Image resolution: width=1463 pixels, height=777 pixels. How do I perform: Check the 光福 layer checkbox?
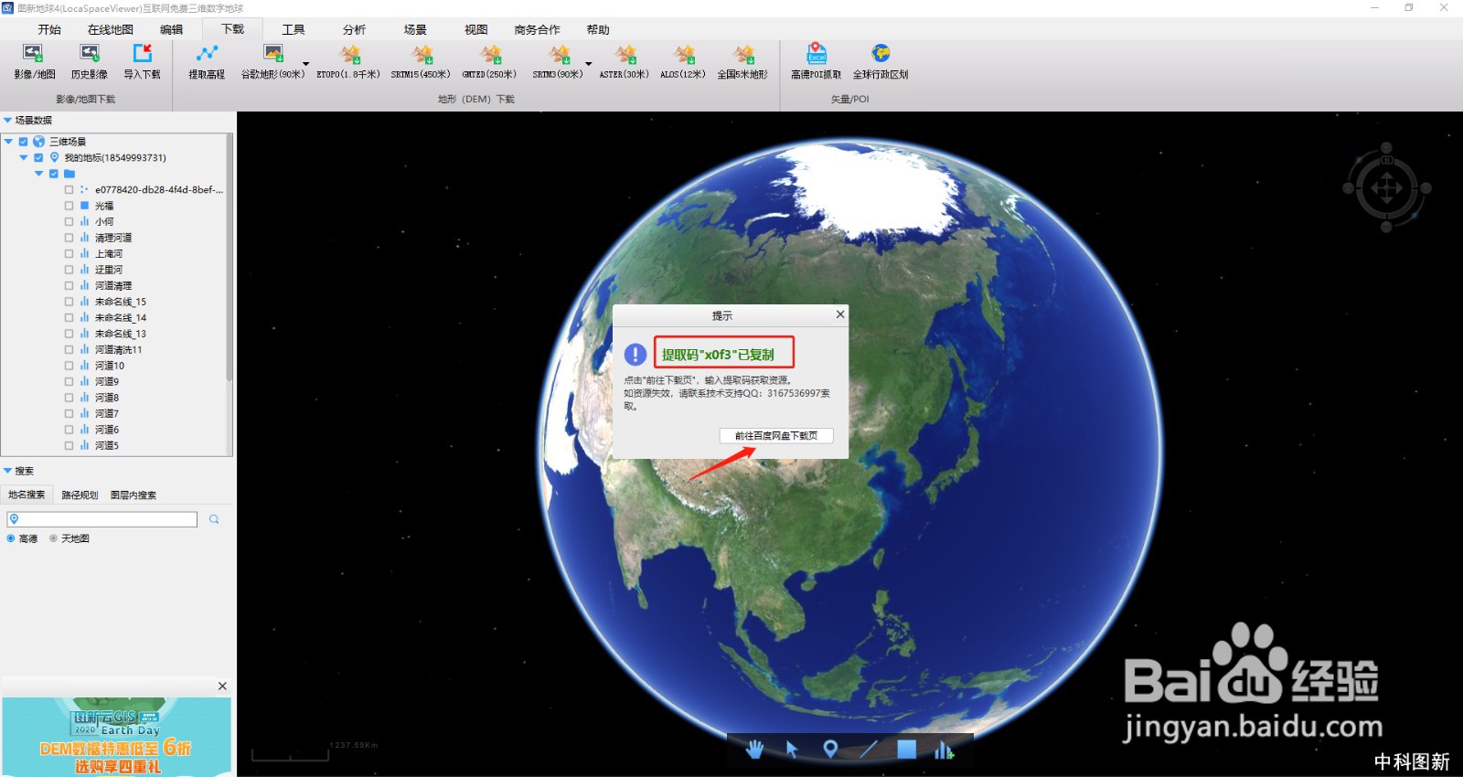tap(69, 206)
